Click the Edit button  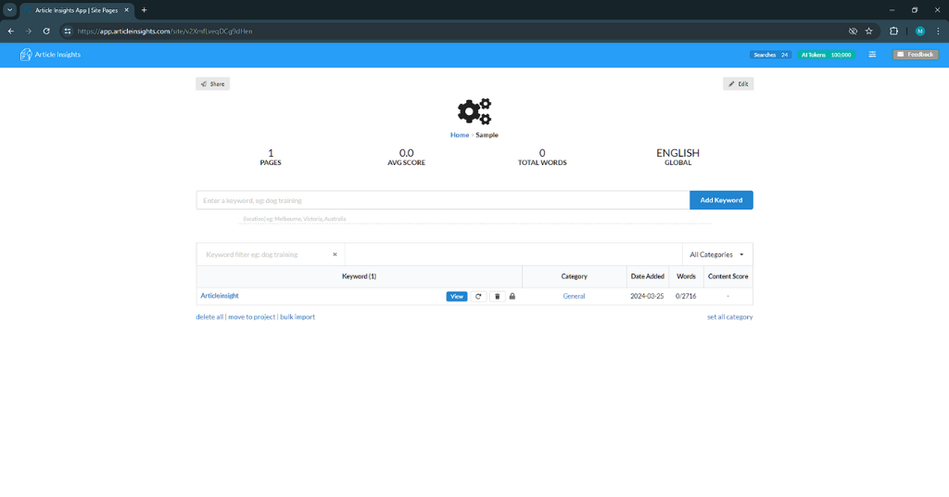coord(738,83)
